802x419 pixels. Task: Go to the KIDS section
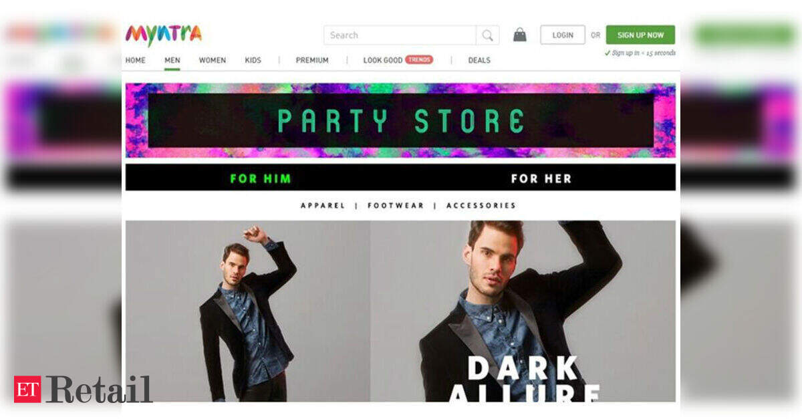[253, 60]
